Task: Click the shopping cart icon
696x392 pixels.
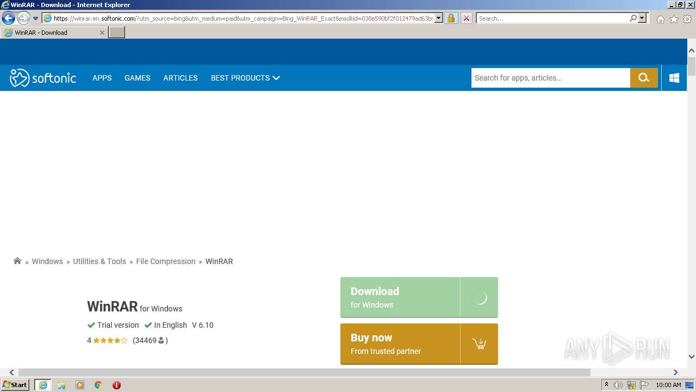Action: coord(479,344)
